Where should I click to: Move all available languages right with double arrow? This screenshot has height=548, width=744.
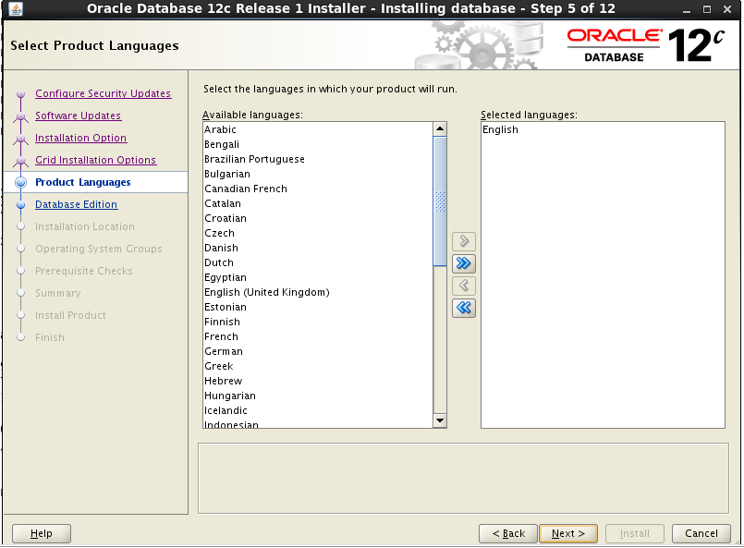[x=463, y=262]
